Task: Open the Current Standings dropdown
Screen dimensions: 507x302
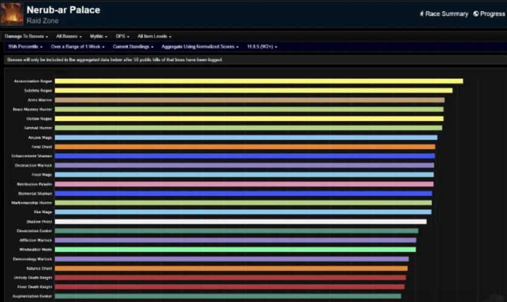Action: click(x=133, y=47)
